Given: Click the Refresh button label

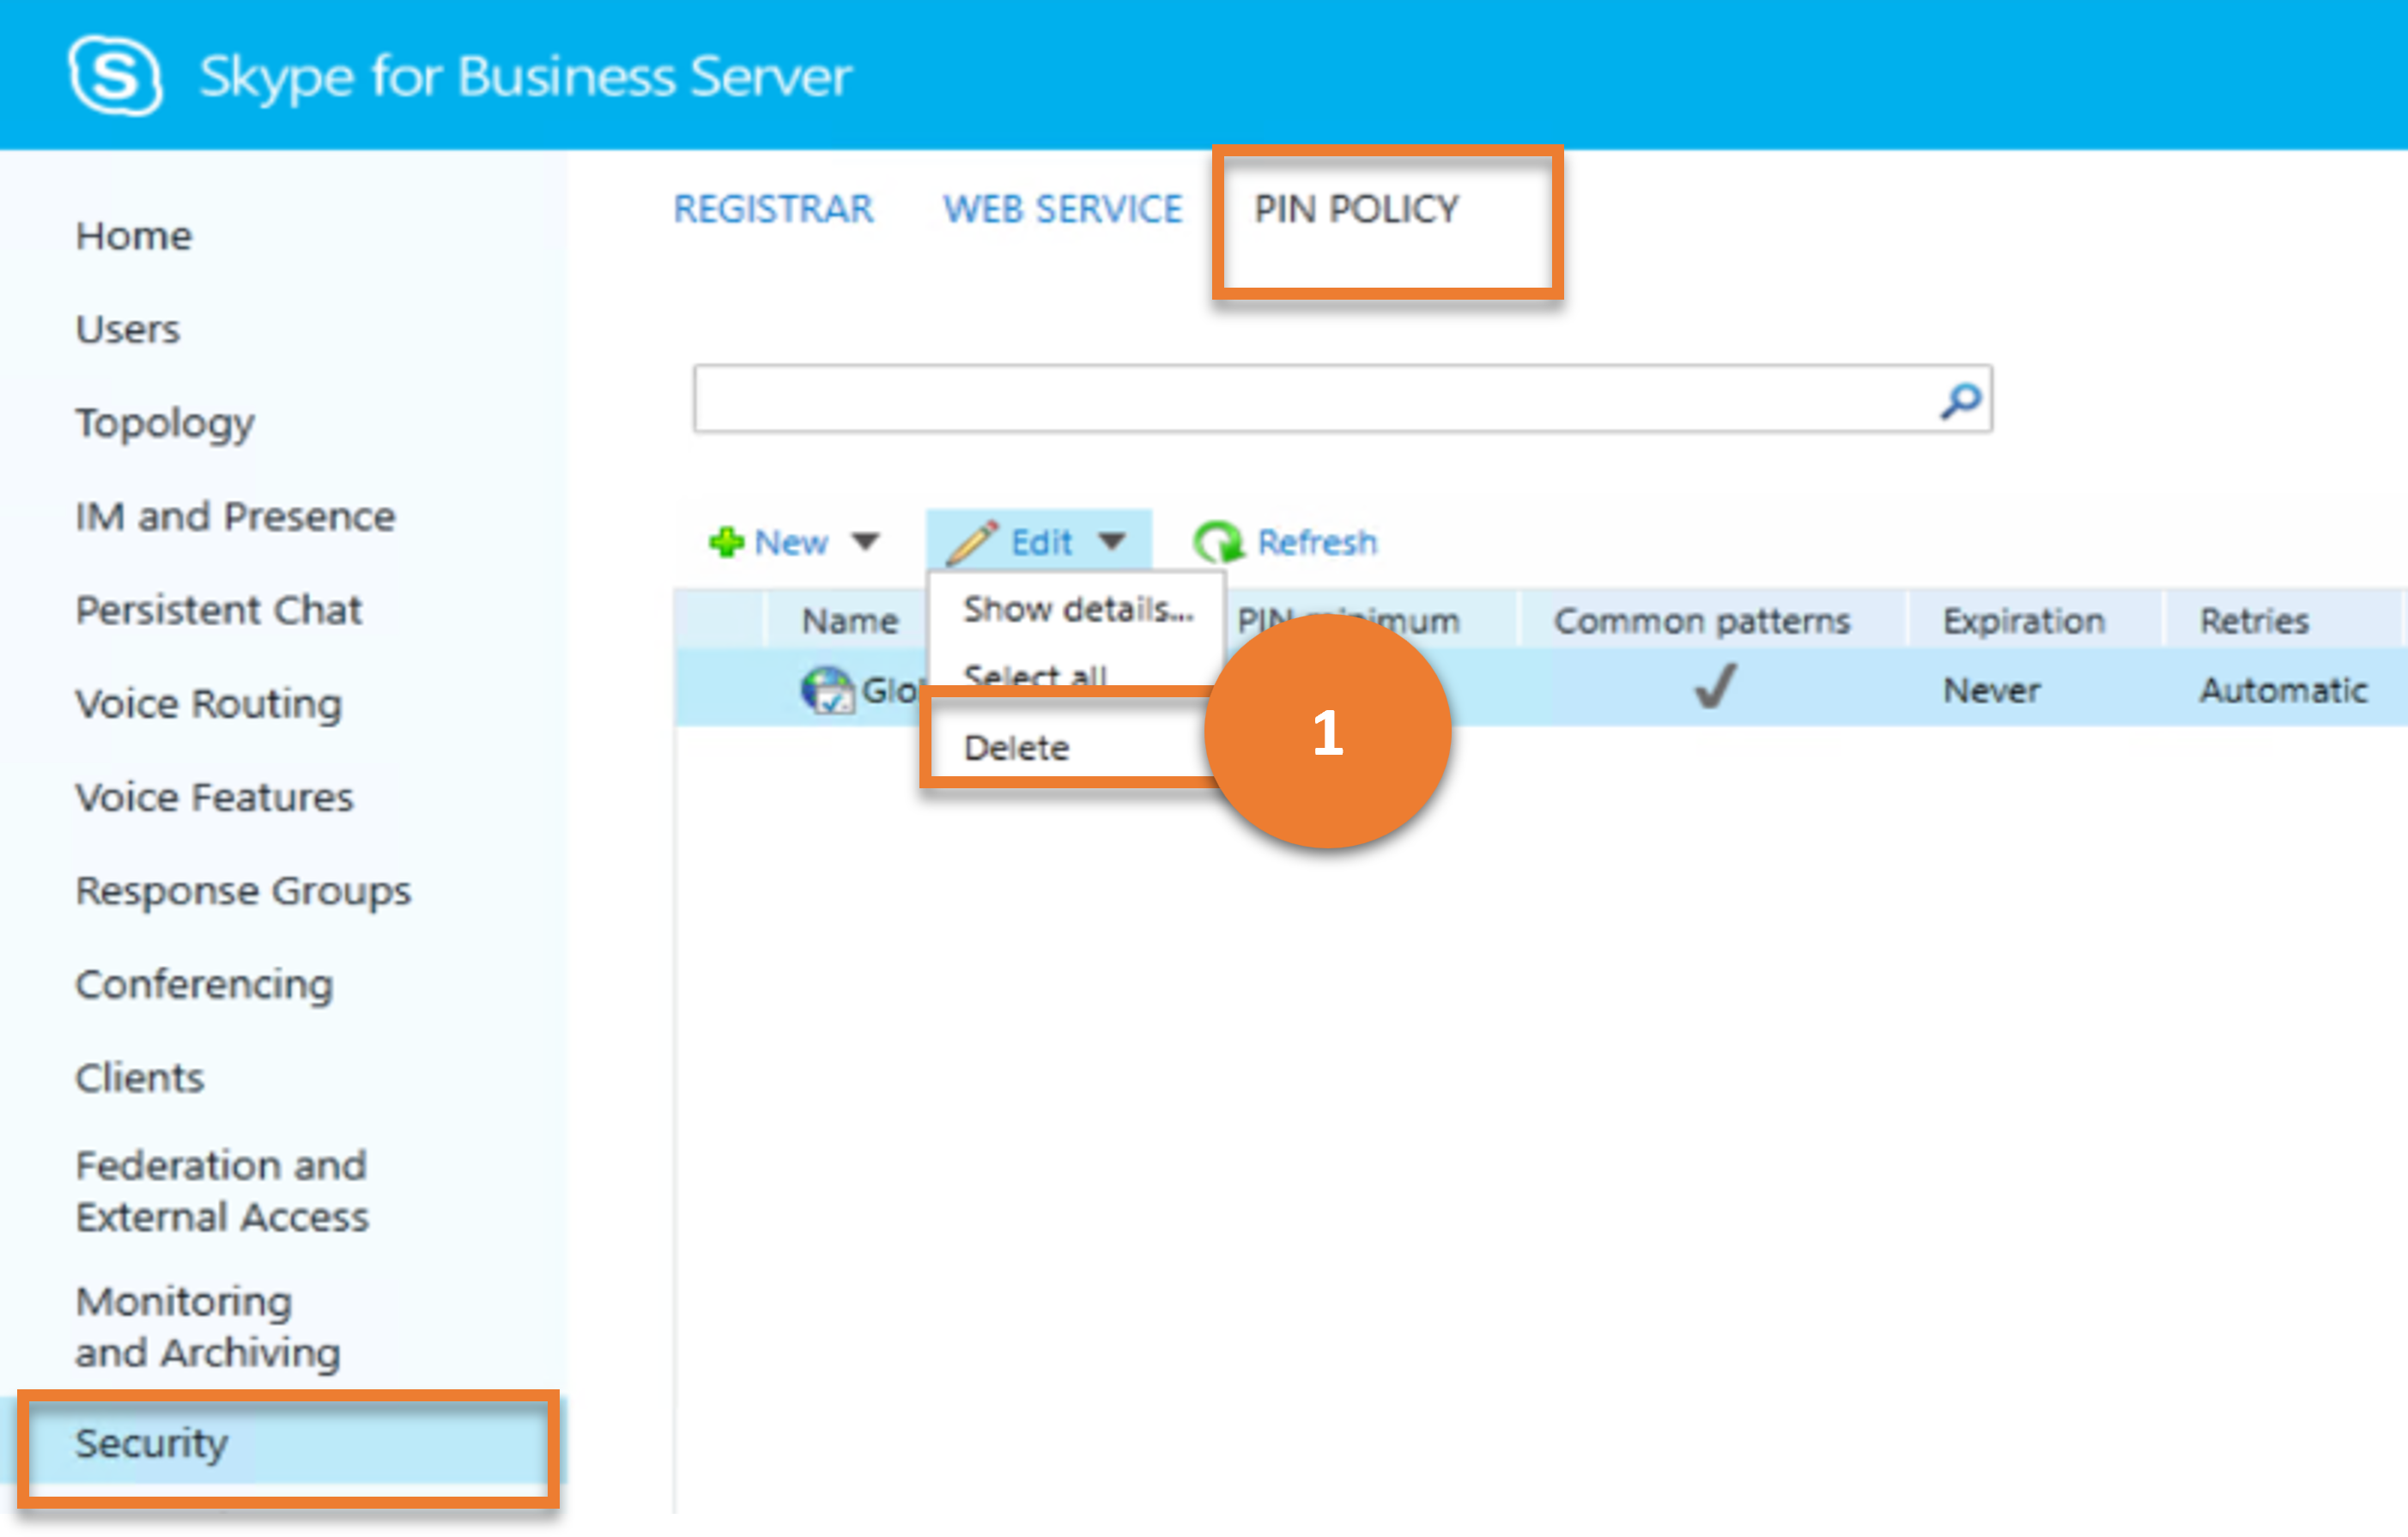Looking at the screenshot, I should tap(1317, 542).
